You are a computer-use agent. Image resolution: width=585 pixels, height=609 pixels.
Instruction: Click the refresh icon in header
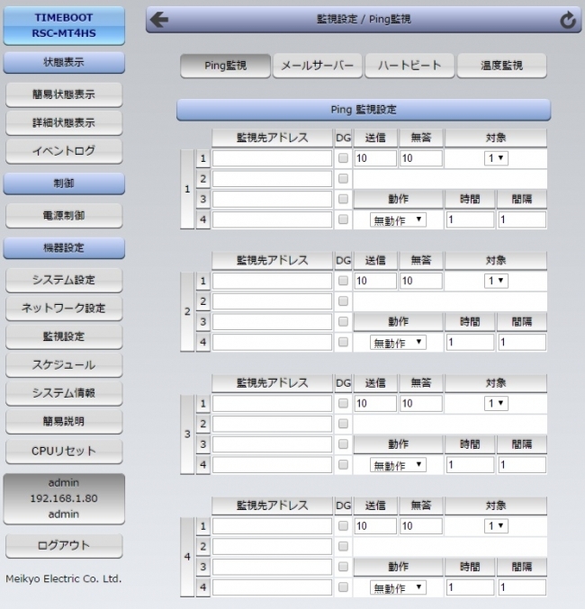coord(567,21)
